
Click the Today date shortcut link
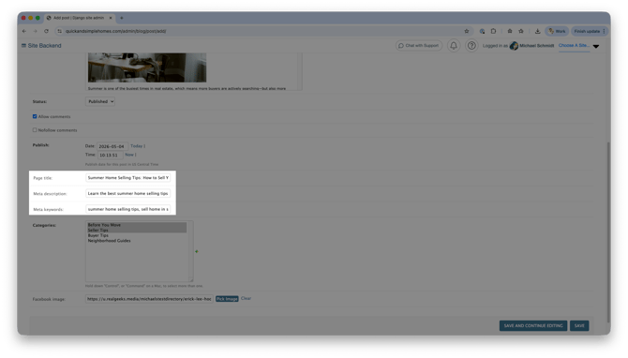[136, 146]
